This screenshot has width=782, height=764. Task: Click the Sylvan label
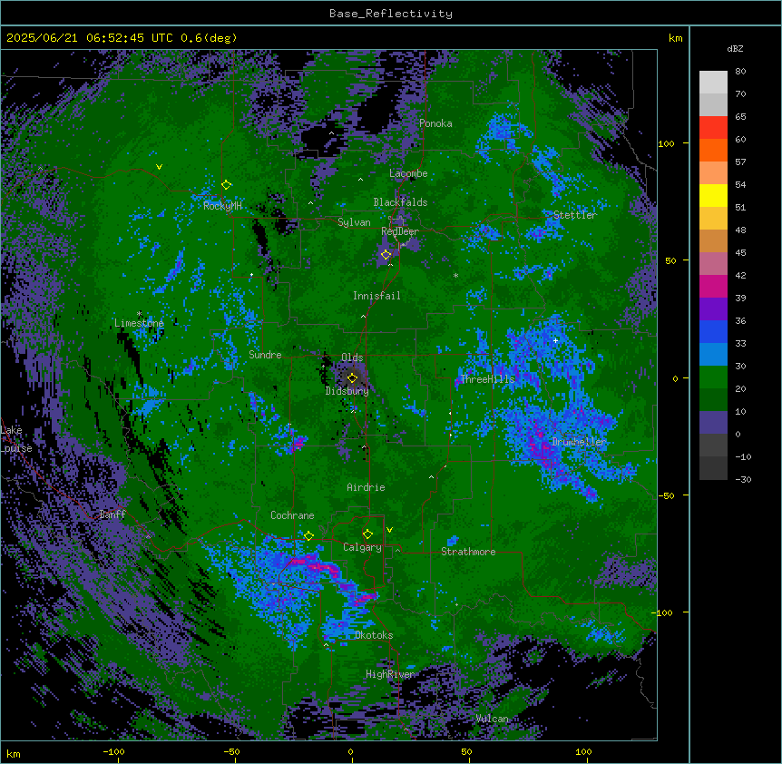[354, 222]
